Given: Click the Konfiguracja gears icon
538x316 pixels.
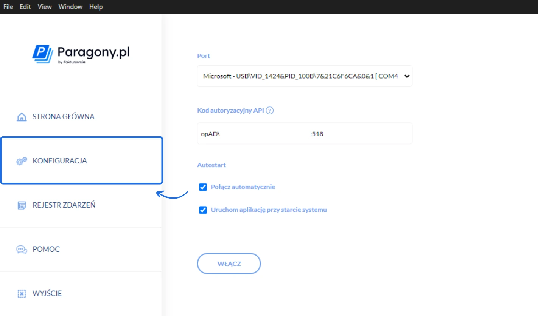Looking at the screenshot, I should pos(21,160).
